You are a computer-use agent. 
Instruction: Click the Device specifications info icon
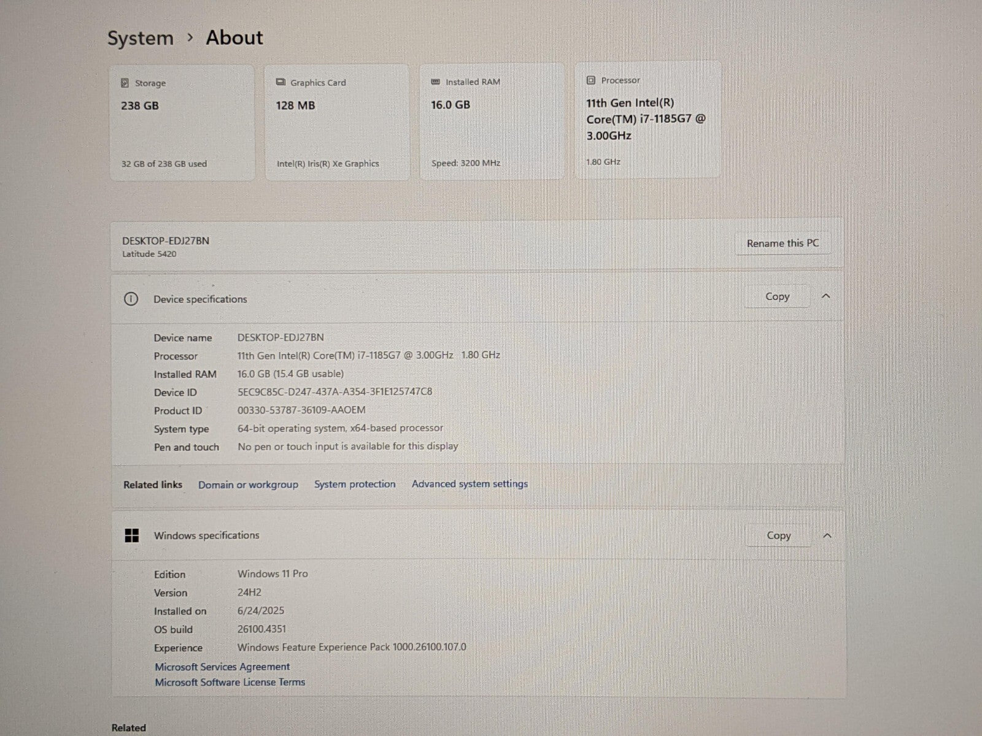click(131, 299)
